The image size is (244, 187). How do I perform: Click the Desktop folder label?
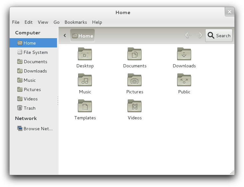click(85, 66)
